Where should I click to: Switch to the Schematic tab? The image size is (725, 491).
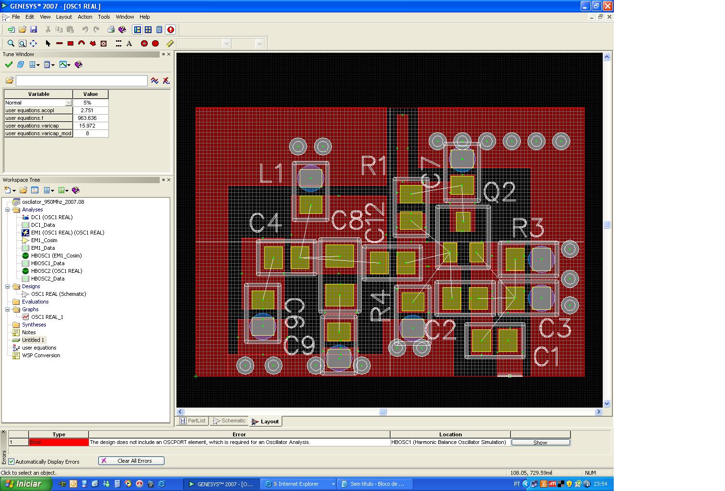229,421
